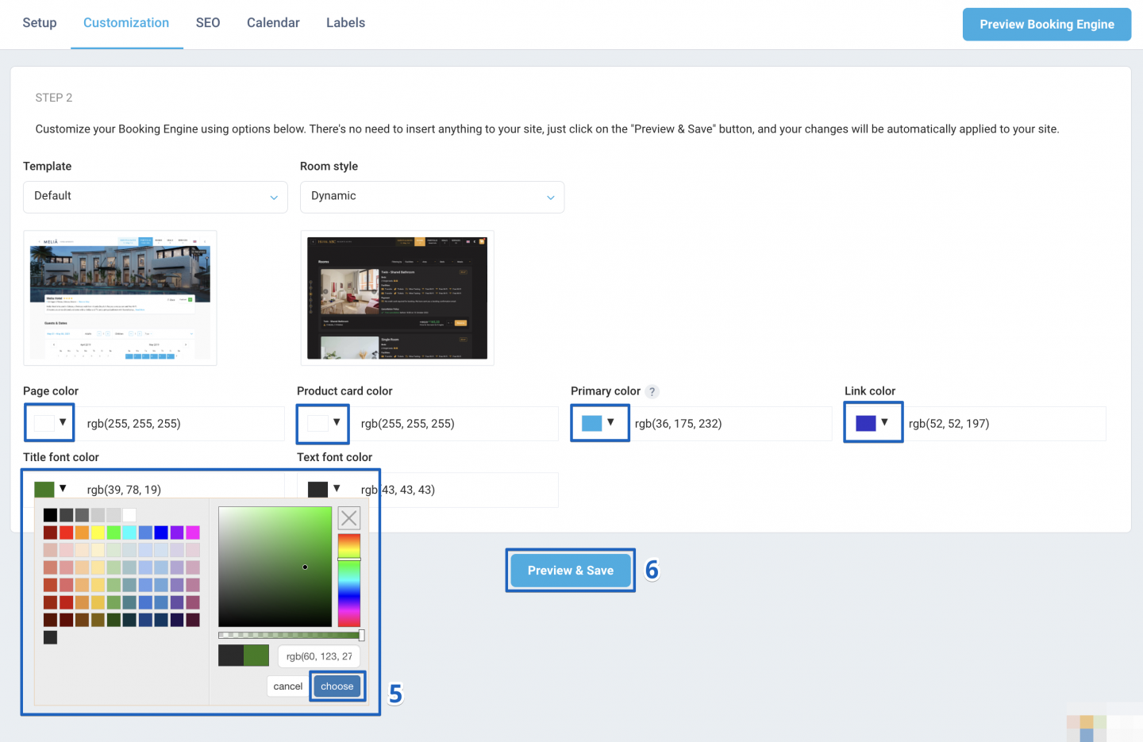Image resolution: width=1143 pixels, height=742 pixels.
Task: Pick the bright yellow palette swatch
Action: coord(98,532)
